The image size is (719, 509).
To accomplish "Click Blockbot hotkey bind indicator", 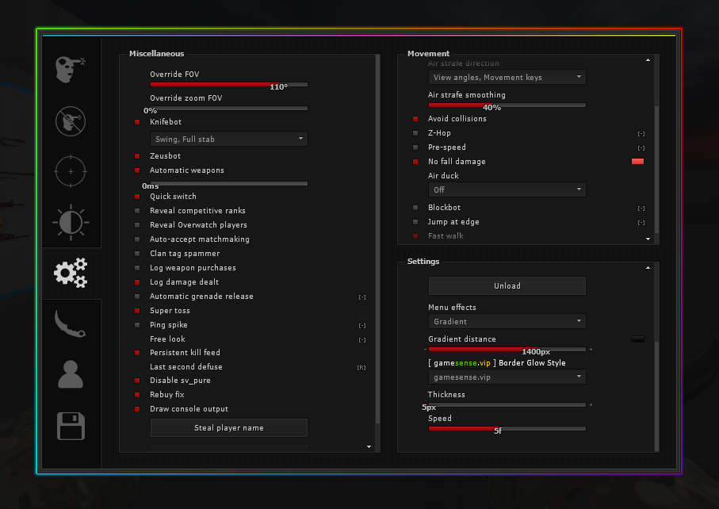I will (641, 209).
